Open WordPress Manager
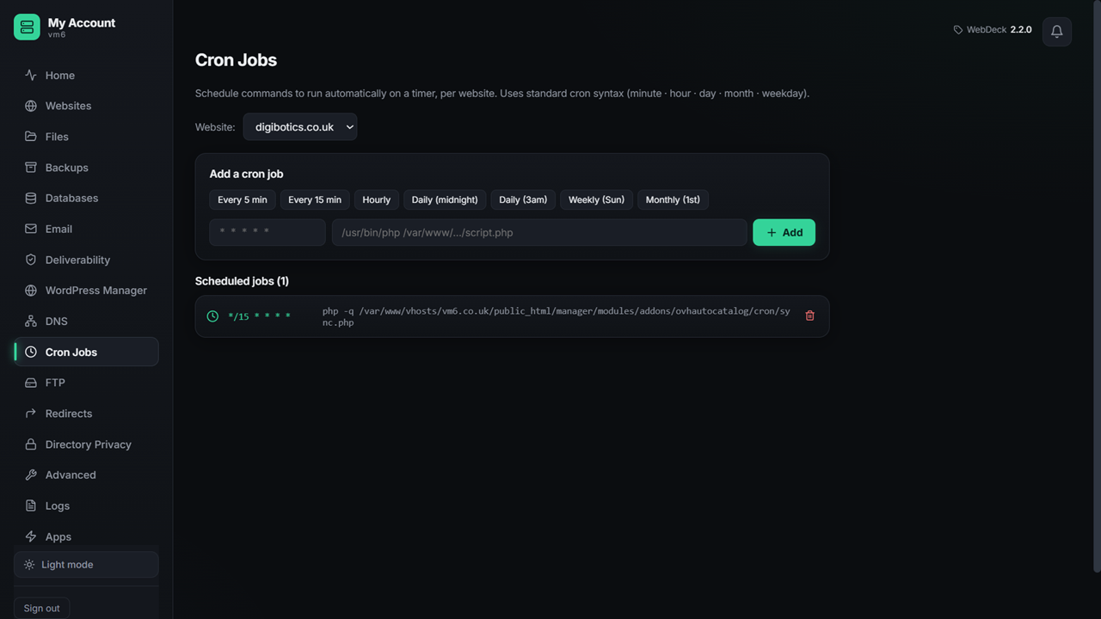This screenshot has width=1101, height=619. pyautogui.click(x=86, y=291)
